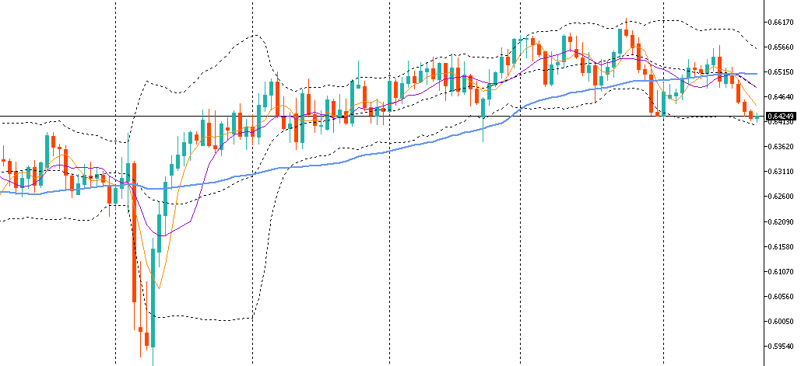The width and height of the screenshot is (801, 366).
Task: Click the 0.61580 price scale label
Action: click(780, 246)
